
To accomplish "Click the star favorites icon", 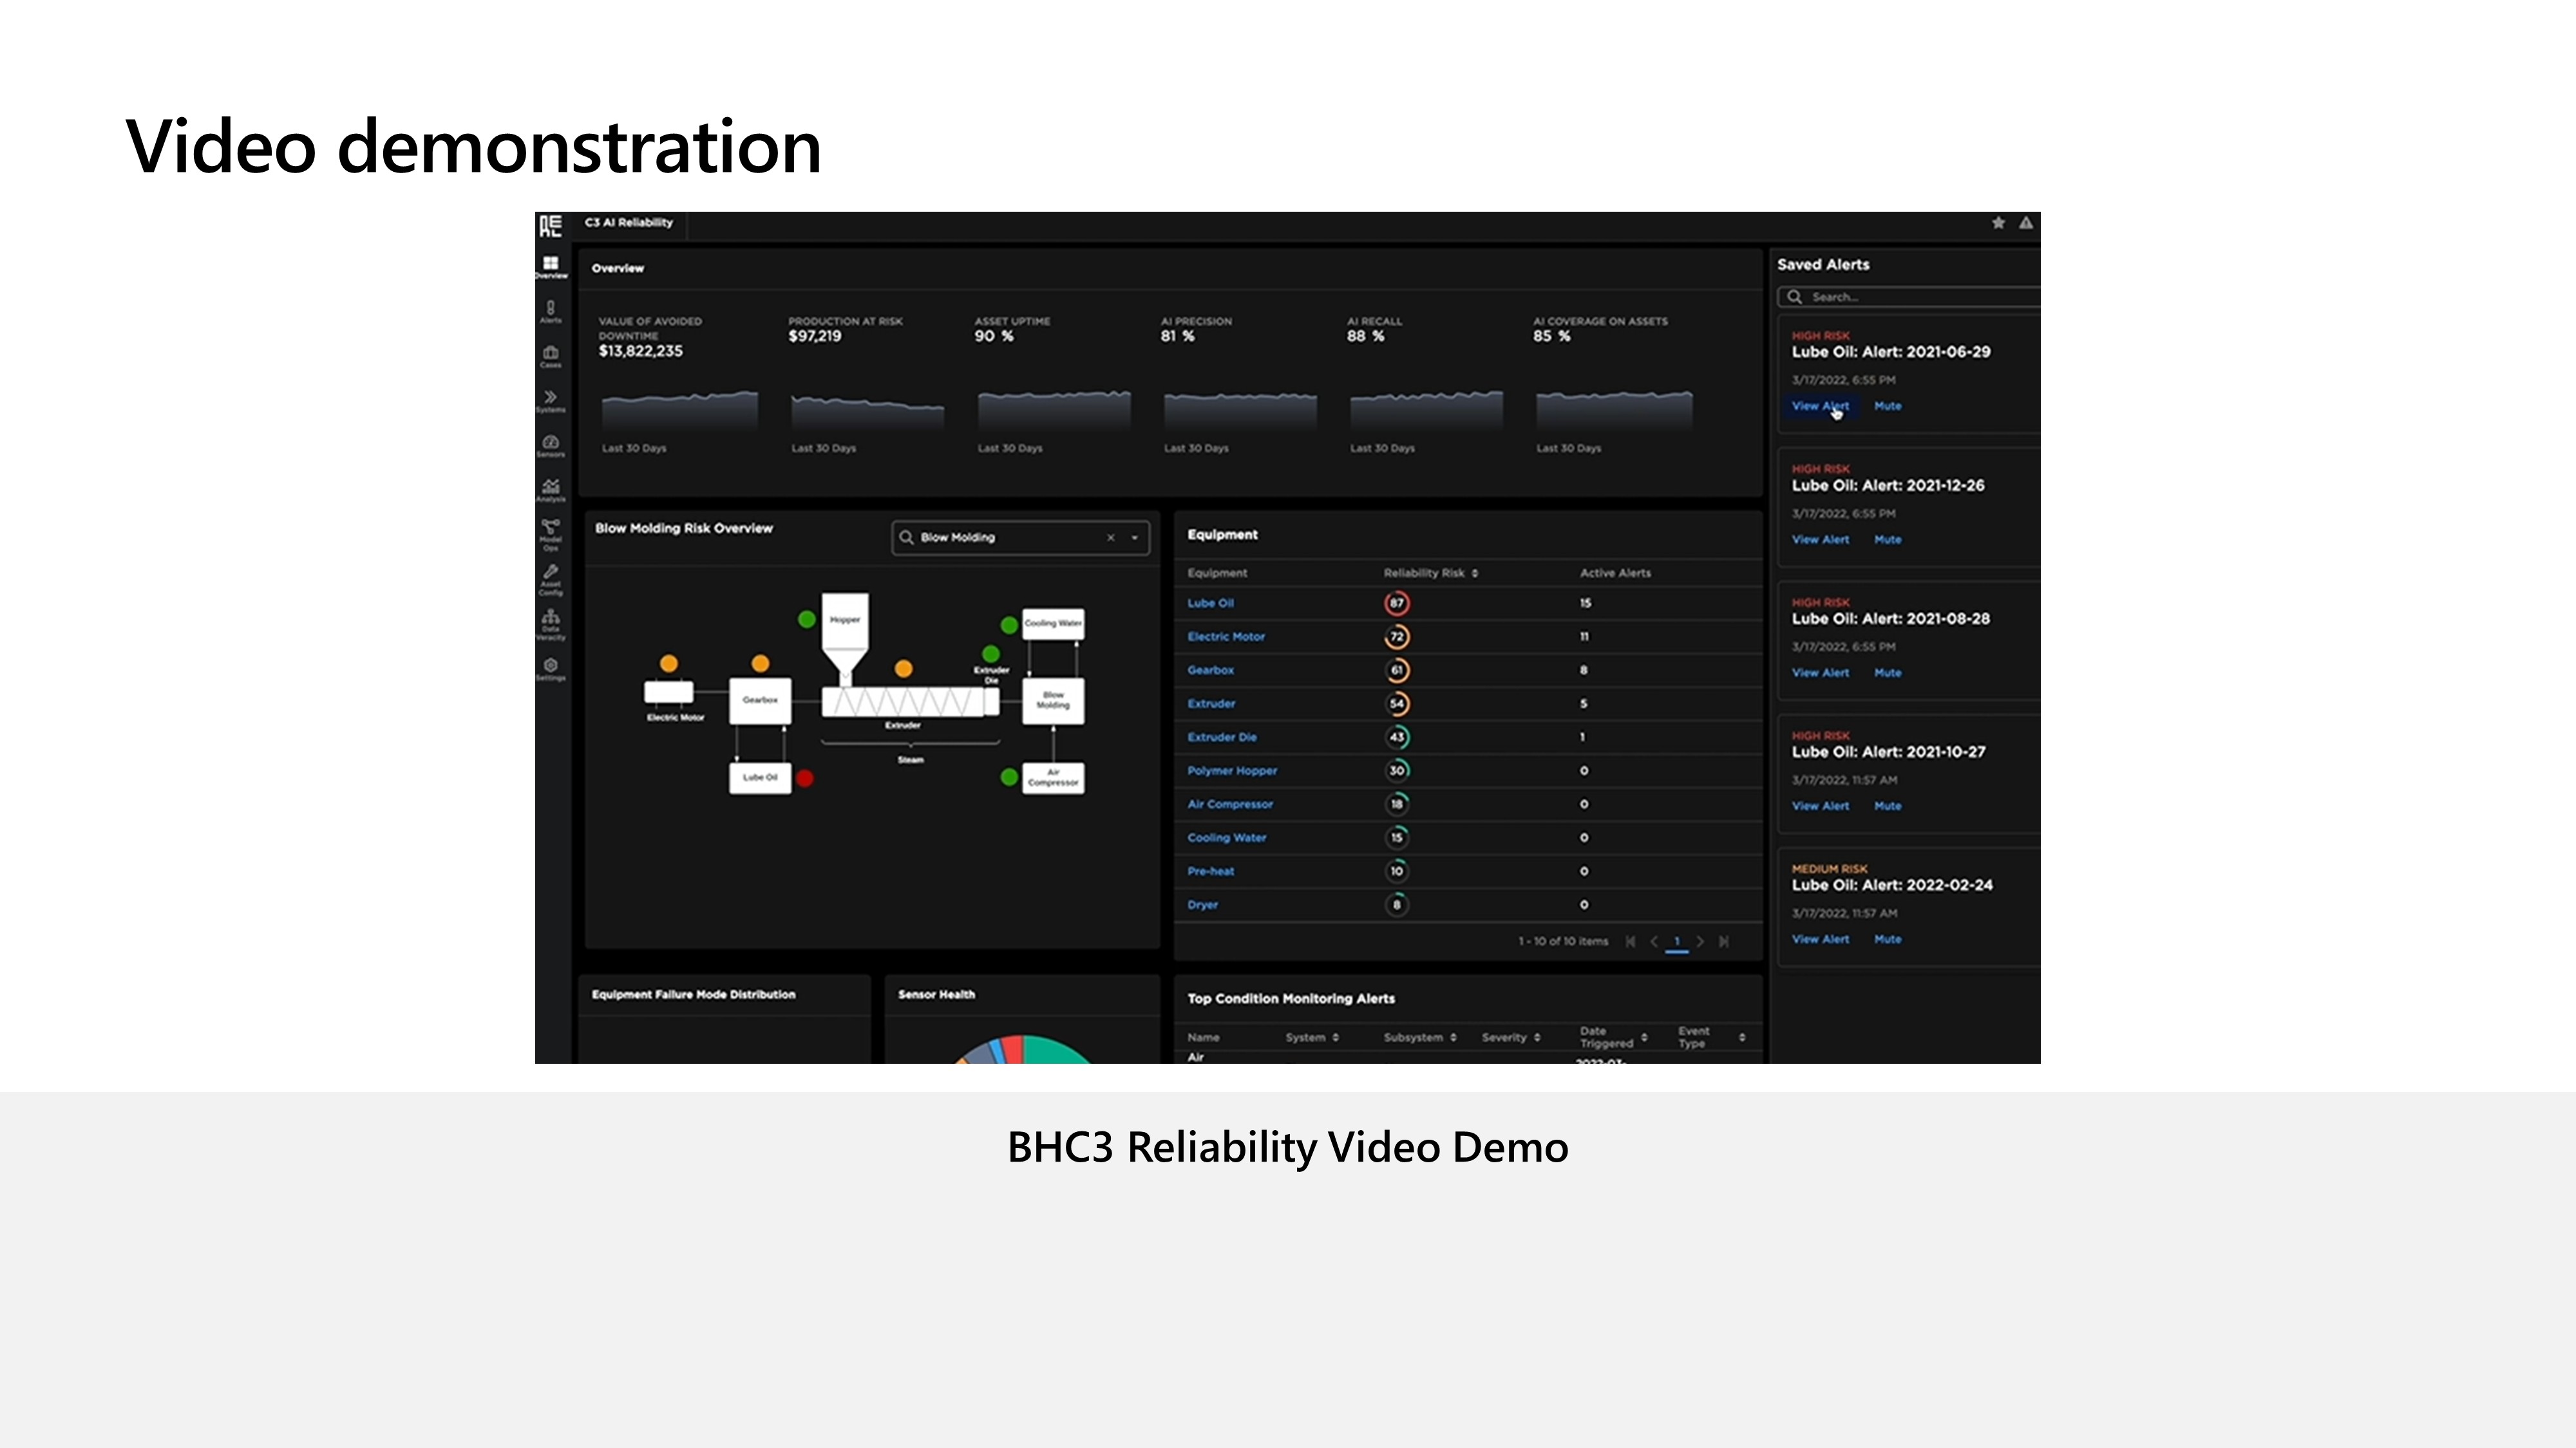I will pos(1998,223).
